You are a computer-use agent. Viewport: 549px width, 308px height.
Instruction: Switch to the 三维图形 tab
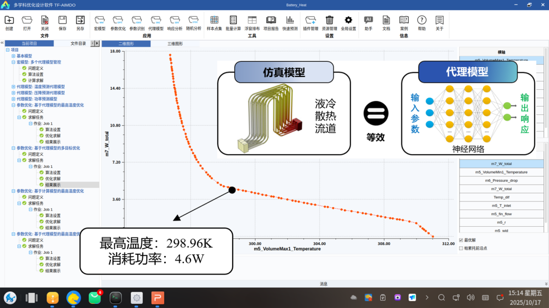(x=175, y=44)
